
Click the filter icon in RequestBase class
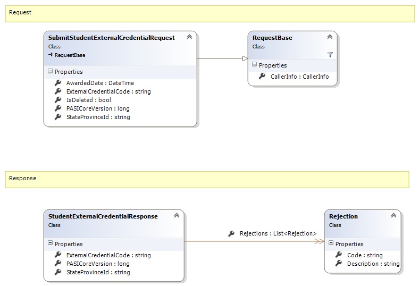tap(330, 54)
